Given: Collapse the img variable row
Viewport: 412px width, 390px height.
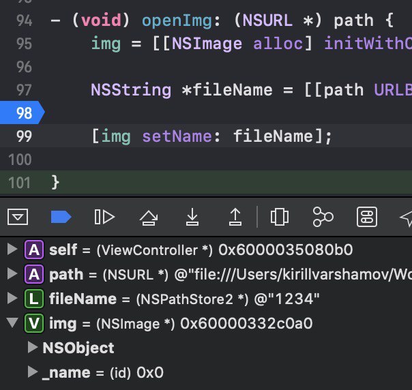Looking at the screenshot, I should [12, 322].
